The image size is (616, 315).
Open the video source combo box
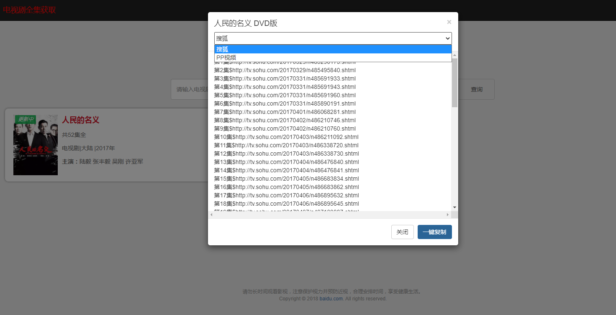point(333,38)
